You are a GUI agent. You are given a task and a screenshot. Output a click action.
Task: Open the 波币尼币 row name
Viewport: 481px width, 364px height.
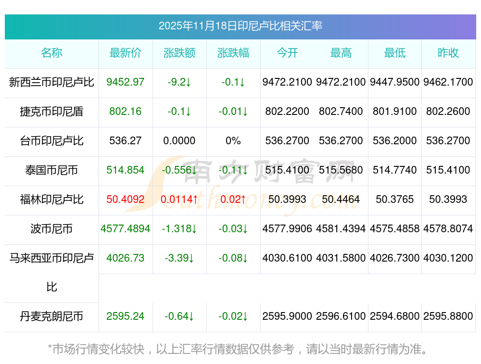(51, 229)
